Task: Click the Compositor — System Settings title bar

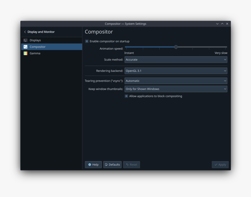Action: [x=125, y=24]
